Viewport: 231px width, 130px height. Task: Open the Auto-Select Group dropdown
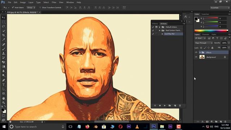[x=31, y=8]
